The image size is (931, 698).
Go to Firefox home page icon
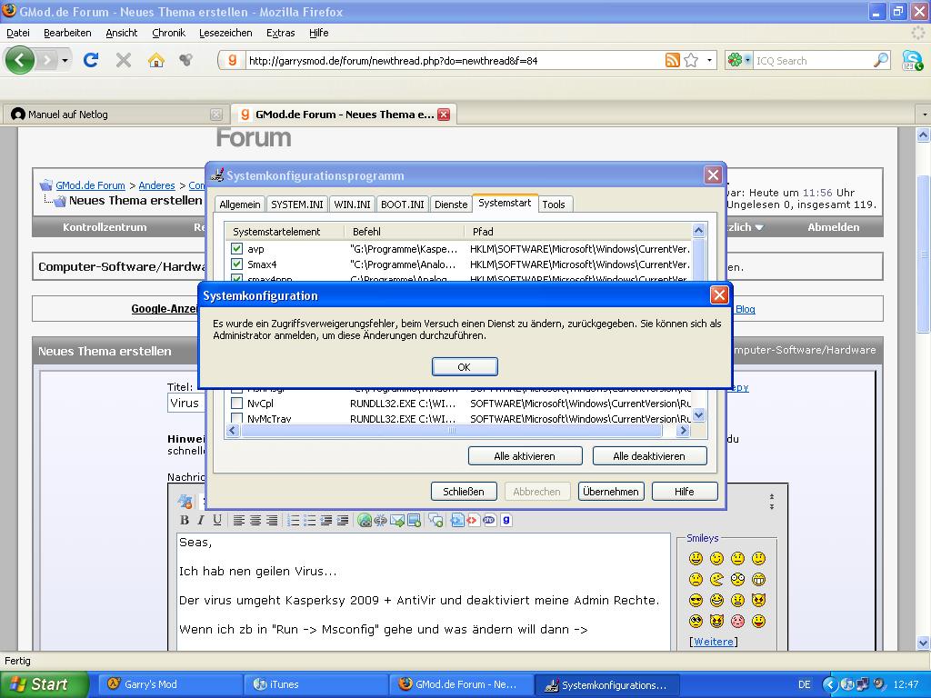tap(156, 61)
